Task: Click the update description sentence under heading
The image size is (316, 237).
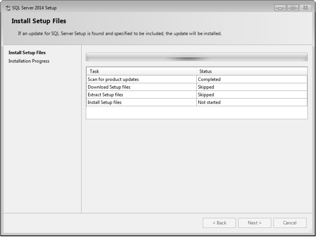Action: coord(120,34)
